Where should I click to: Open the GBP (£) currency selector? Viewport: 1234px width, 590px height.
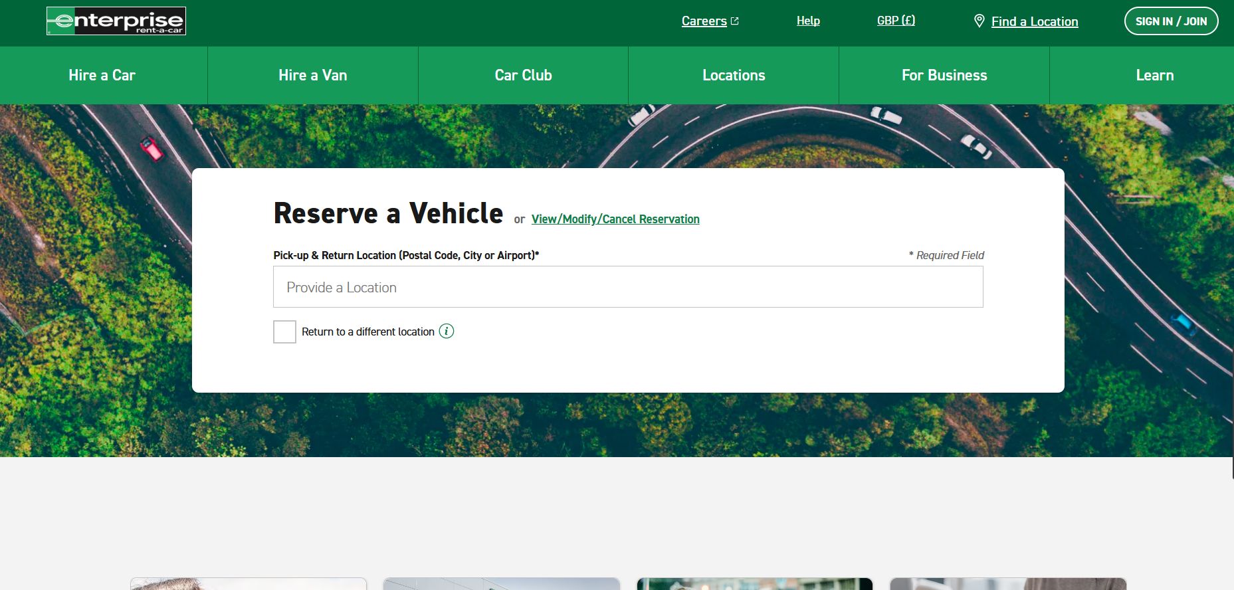896,21
